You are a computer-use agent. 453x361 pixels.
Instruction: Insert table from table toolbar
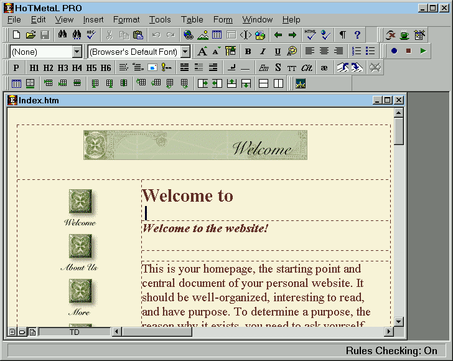(16, 84)
